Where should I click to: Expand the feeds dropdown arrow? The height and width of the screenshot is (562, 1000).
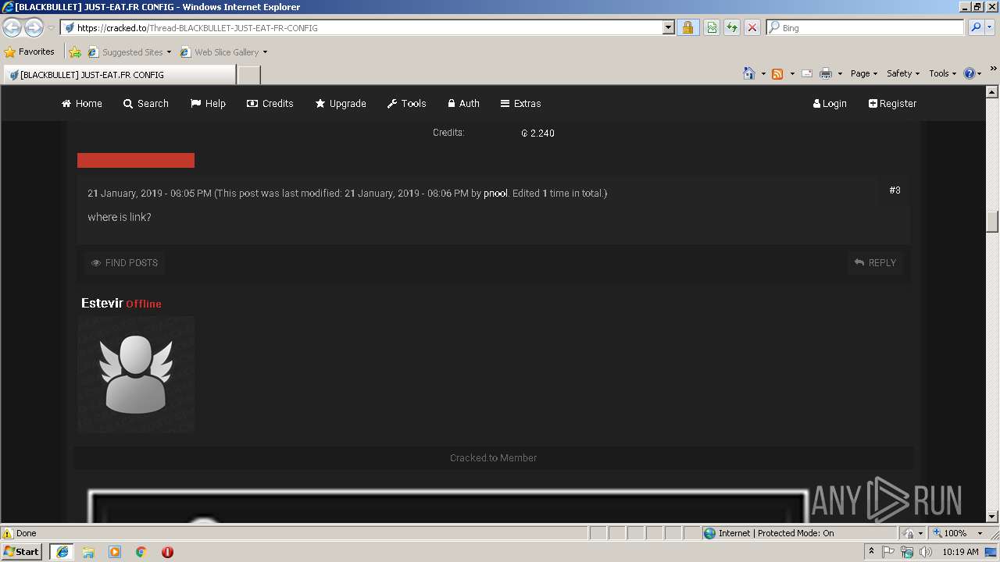pos(792,73)
